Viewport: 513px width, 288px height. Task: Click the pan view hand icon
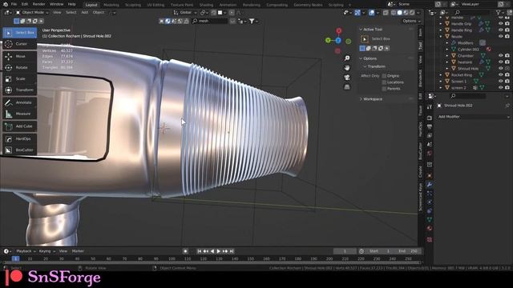[x=347, y=68]
